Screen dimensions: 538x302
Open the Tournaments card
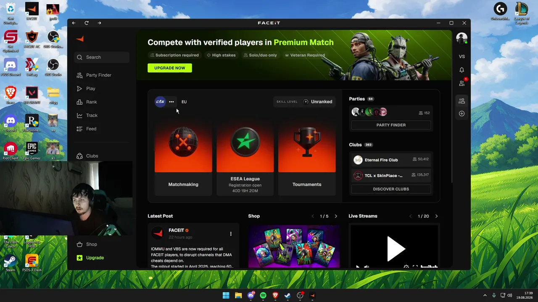pos(307,158)
